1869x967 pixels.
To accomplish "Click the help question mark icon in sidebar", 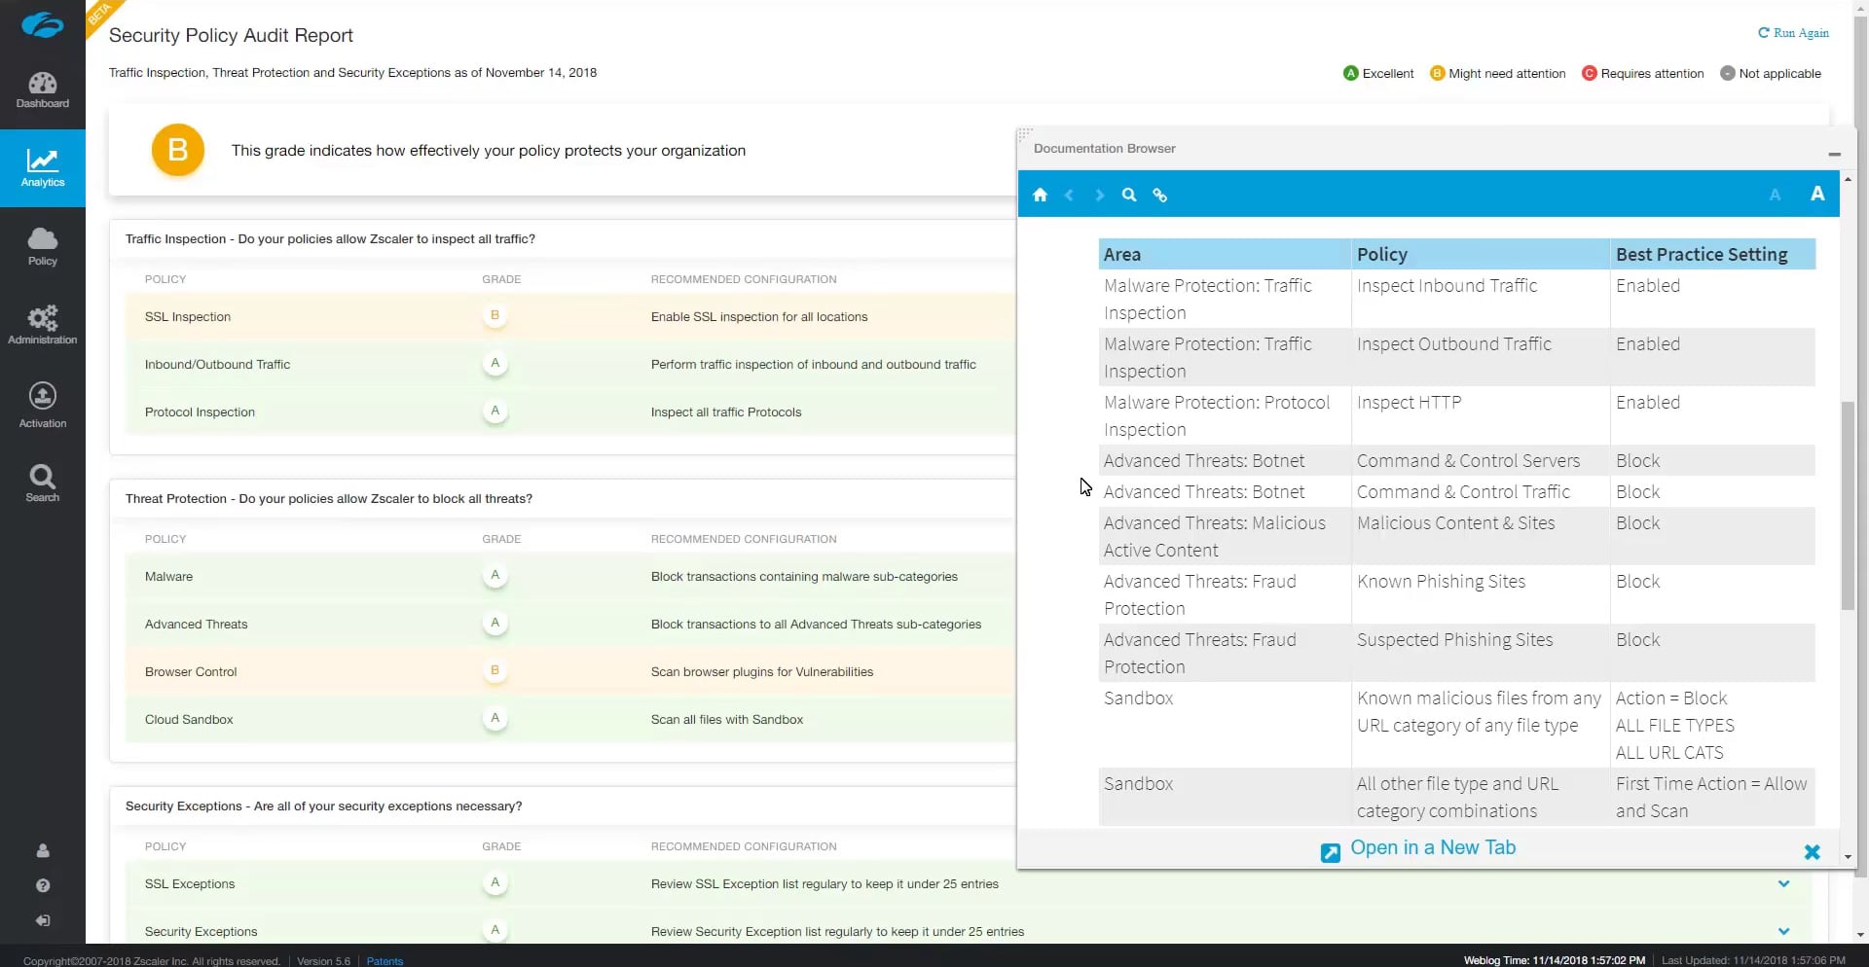I will click(x=43, y=885).
